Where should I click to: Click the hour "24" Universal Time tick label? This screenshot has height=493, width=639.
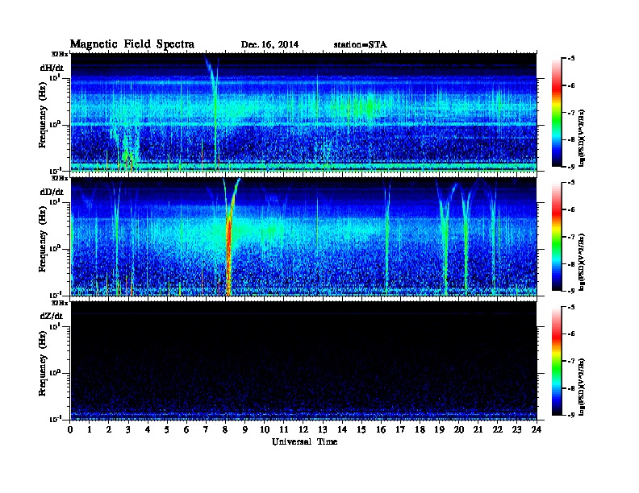(x=537, y=429)
